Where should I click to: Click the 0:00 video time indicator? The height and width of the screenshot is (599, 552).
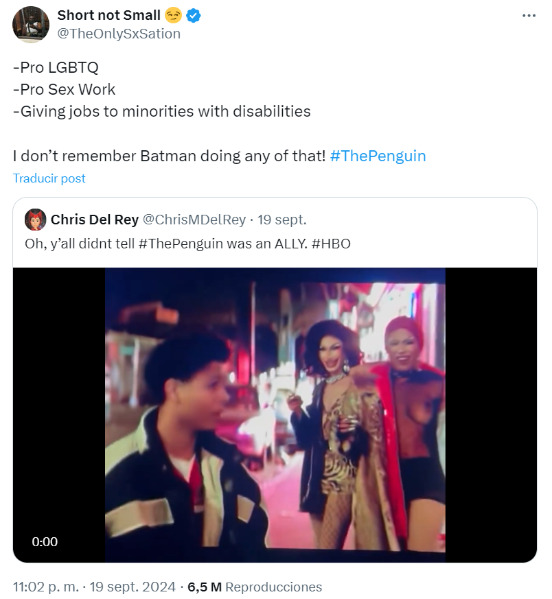(45, 542)
